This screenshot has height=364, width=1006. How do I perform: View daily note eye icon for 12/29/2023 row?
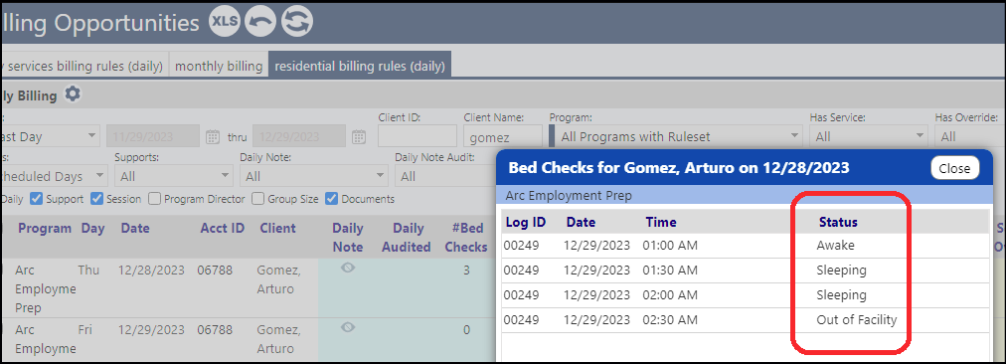click(348, 327)
